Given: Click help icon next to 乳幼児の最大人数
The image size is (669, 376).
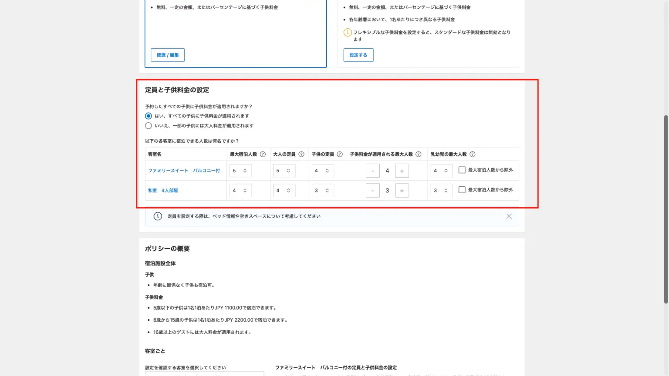Looking at the screenshot, I should (473, 154).
